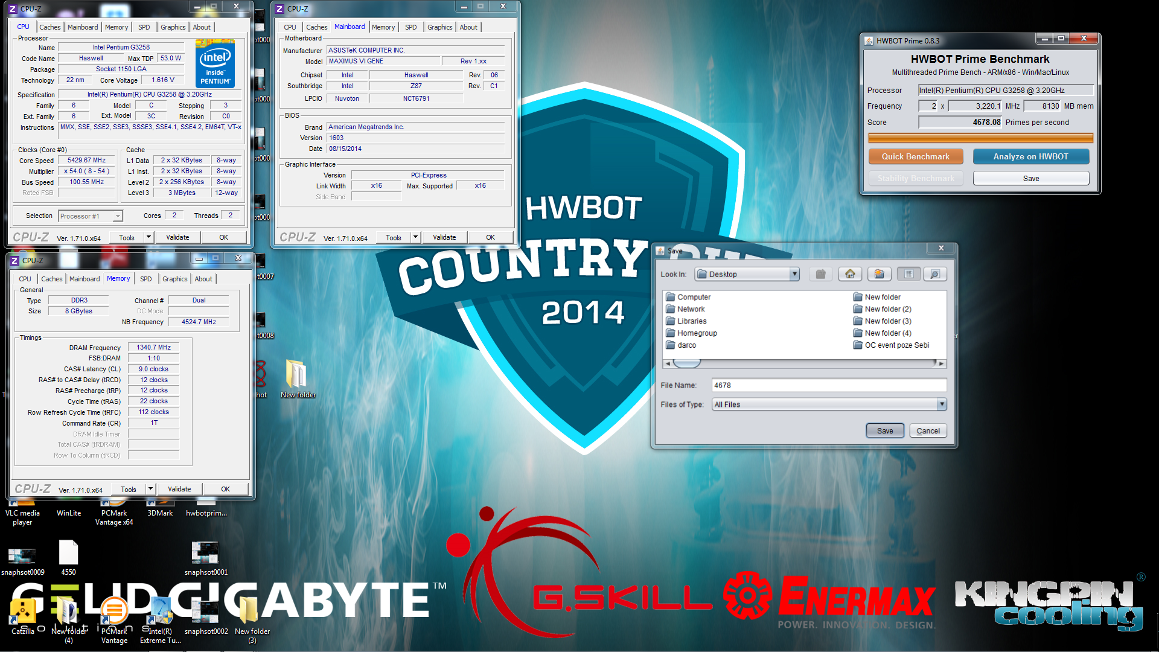This screenshot has height=652, width=1159.
Task: Select the 3DMark desktop shortcut
Action: 160,508
